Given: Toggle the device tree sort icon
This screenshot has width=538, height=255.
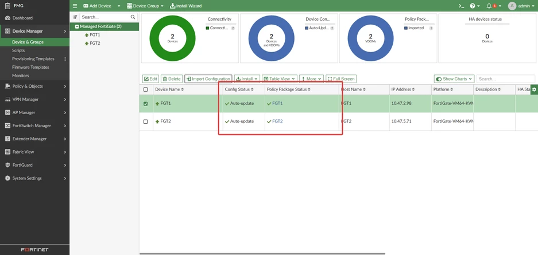Looking at the screenshot, I should click(x=75, y=17).
